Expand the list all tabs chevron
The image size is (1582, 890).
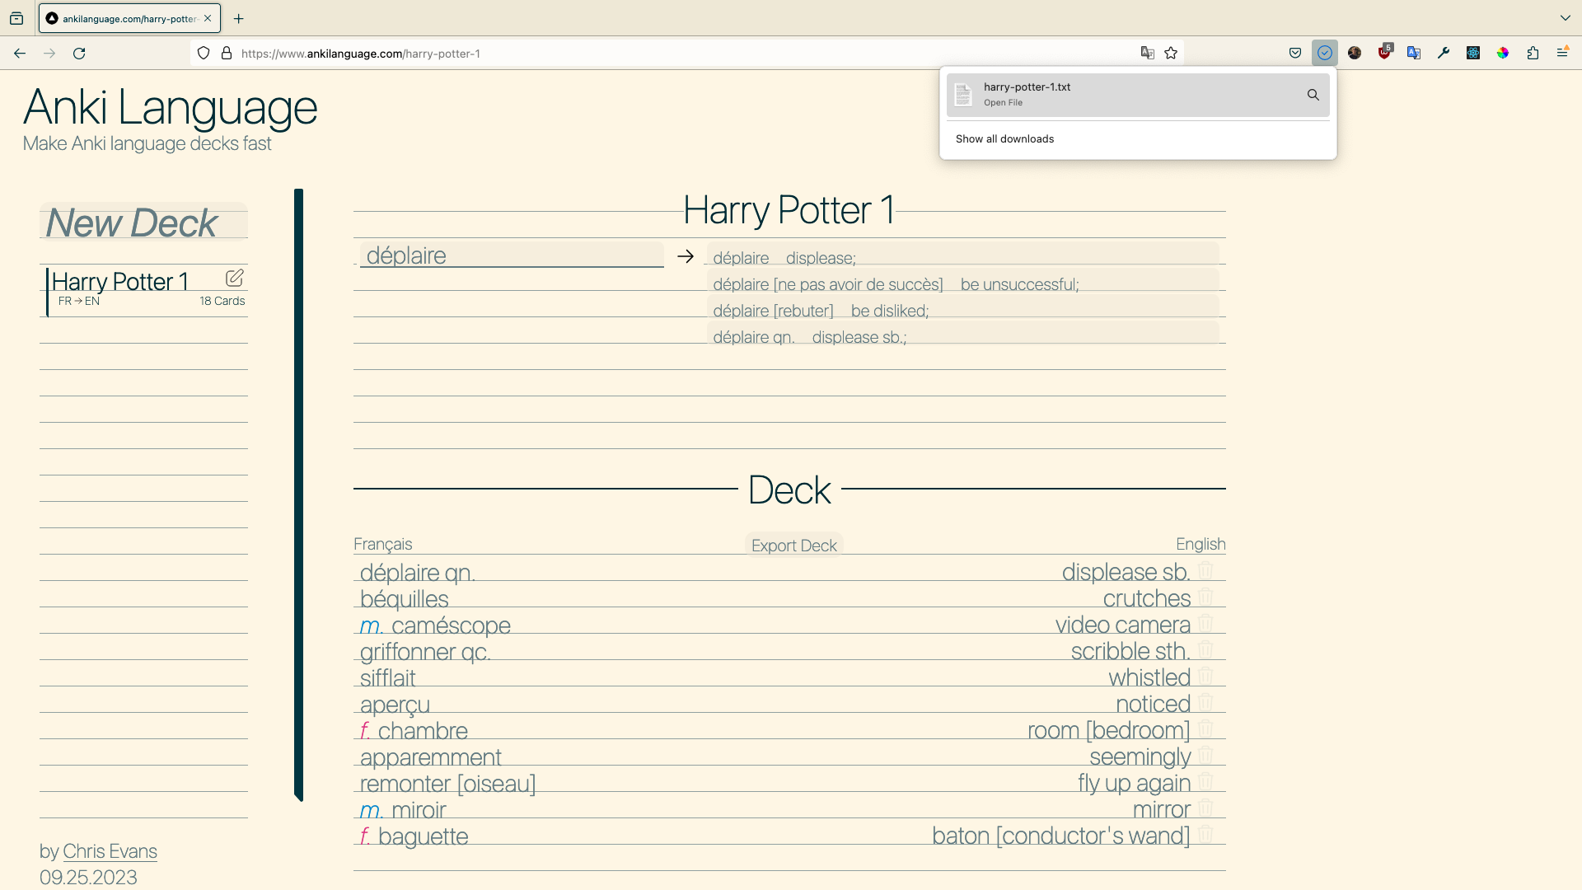click(x=1565, y=18)
